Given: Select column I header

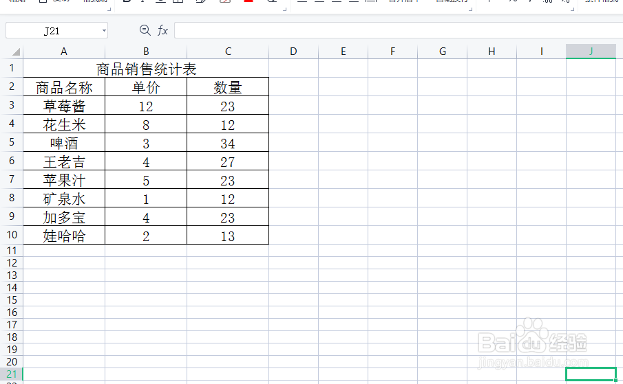Looking at the screenshot, I should click(542, 52).
